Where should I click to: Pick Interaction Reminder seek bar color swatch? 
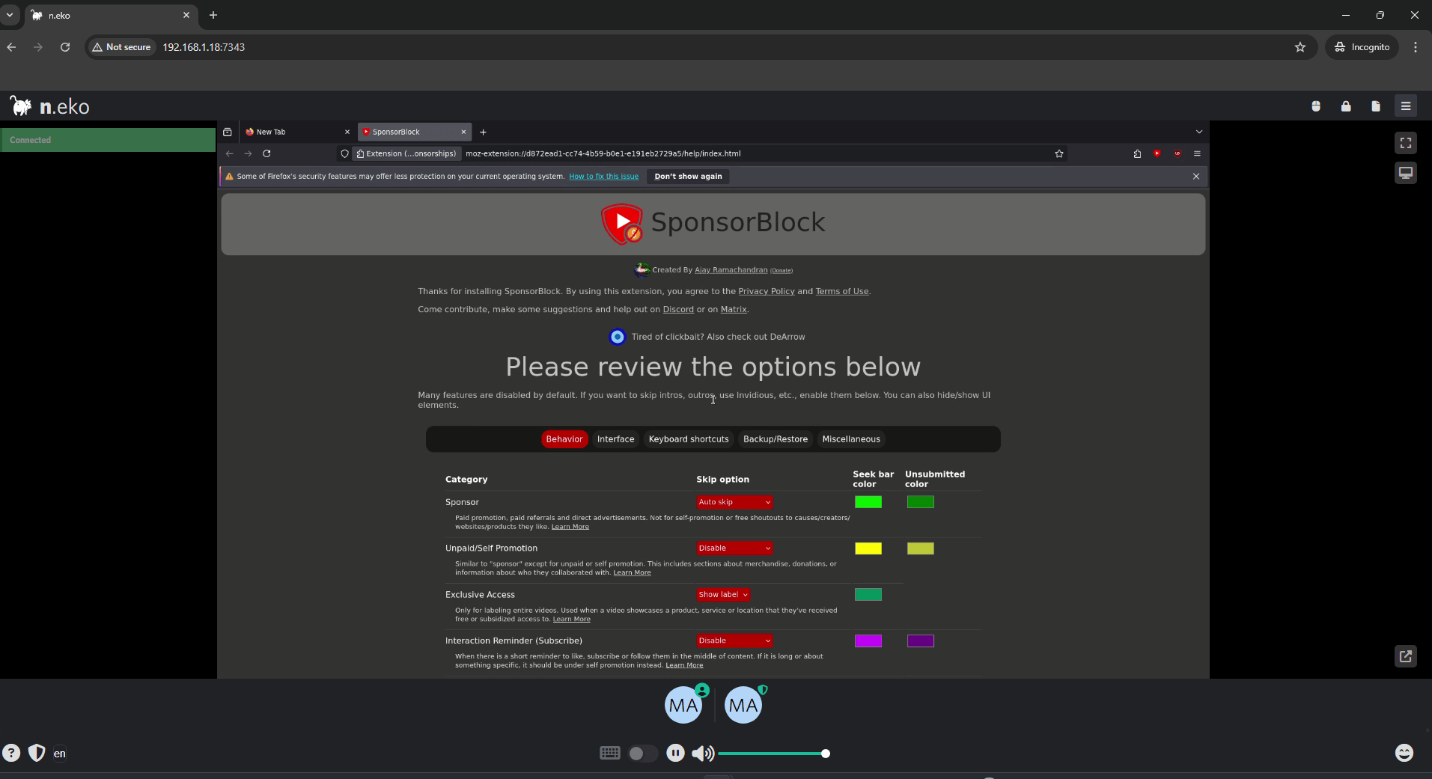[868, 641]
